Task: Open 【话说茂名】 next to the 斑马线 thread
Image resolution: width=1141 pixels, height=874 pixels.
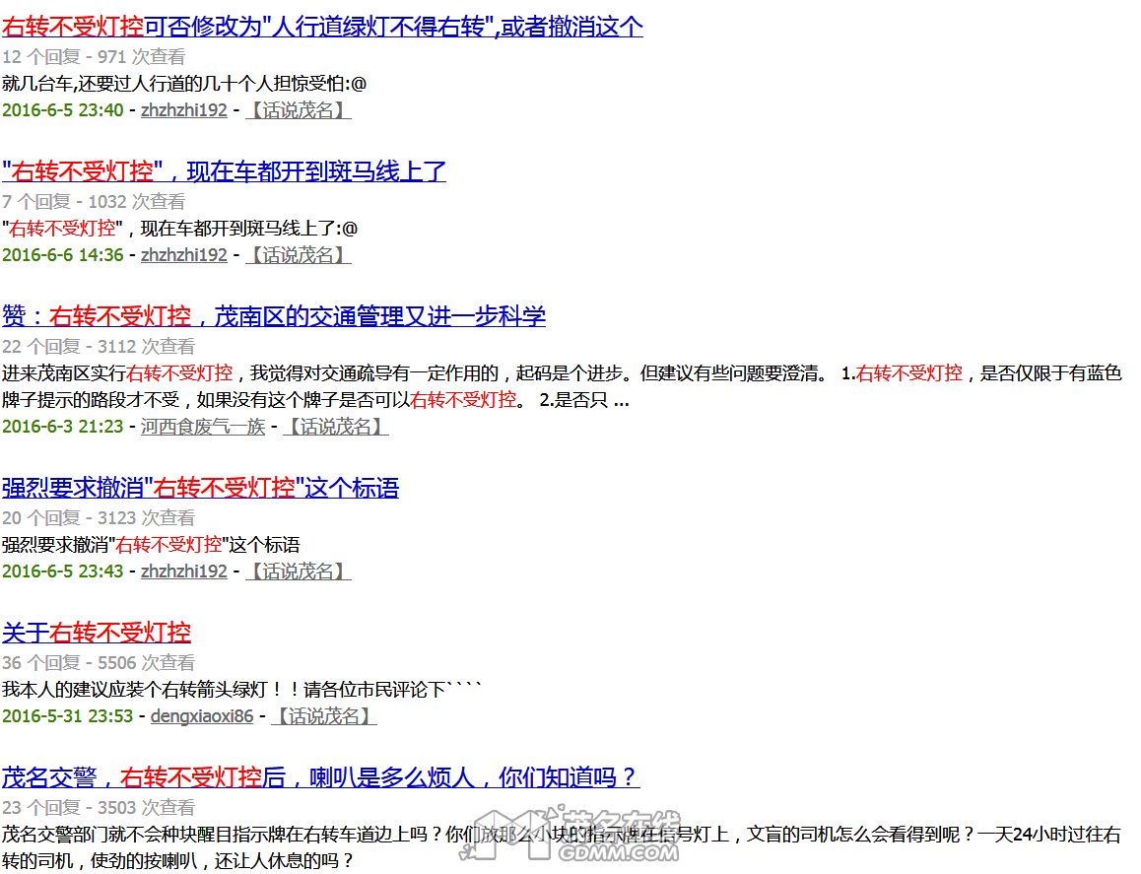Action: 298,254
